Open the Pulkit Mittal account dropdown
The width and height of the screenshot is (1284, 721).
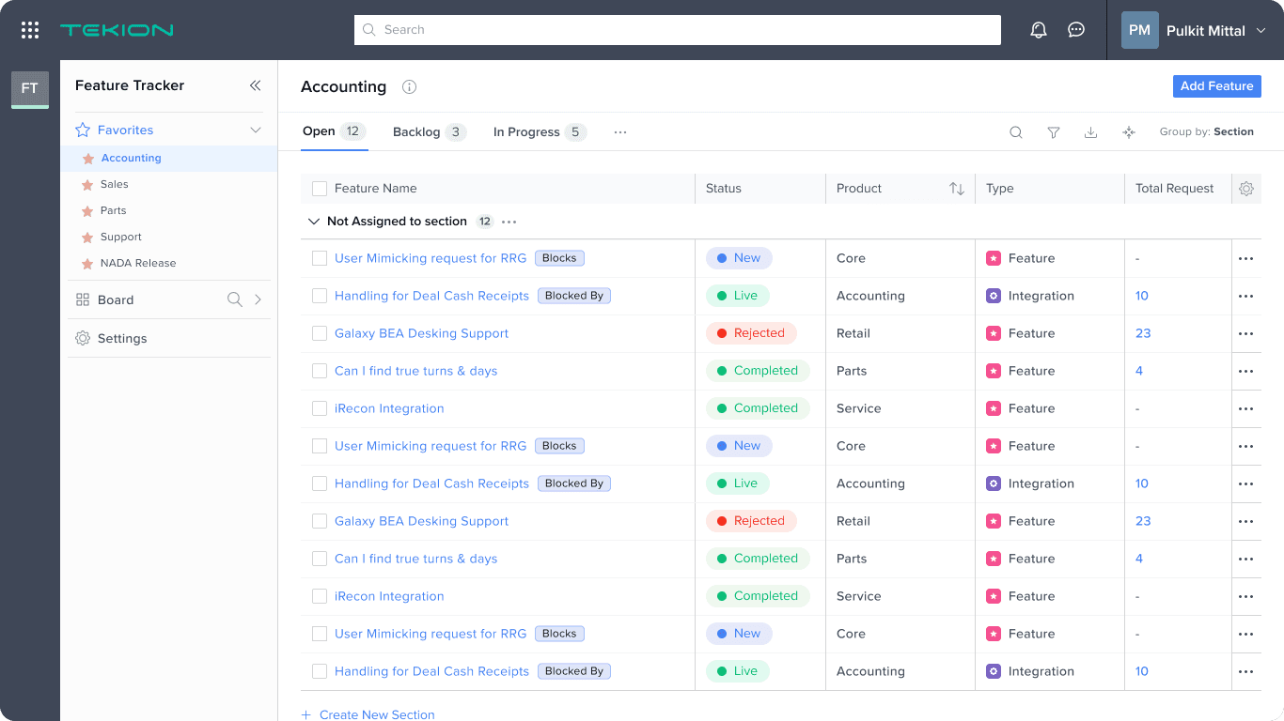[1195, 30]
